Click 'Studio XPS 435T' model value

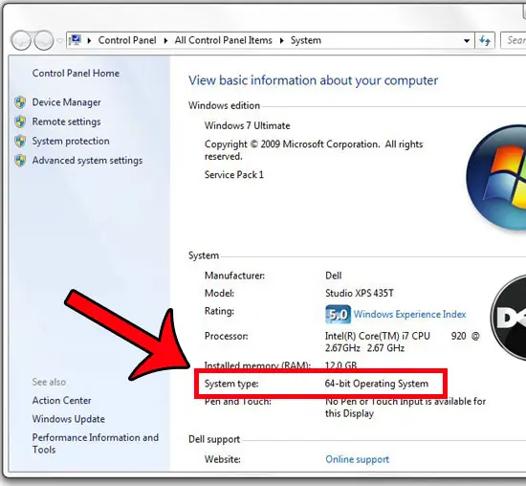click(360, 293)
